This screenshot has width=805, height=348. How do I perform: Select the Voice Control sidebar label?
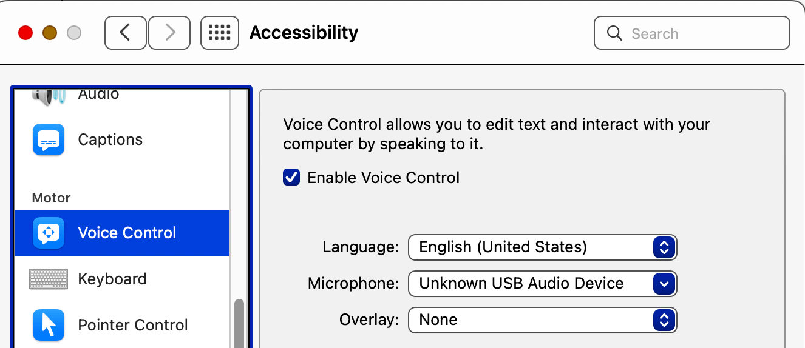click(127, 233)
